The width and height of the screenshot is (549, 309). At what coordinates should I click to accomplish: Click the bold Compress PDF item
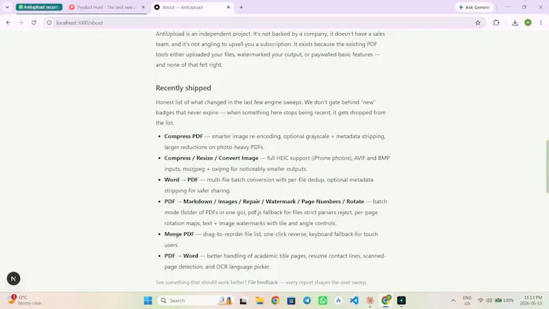[183, 136]
